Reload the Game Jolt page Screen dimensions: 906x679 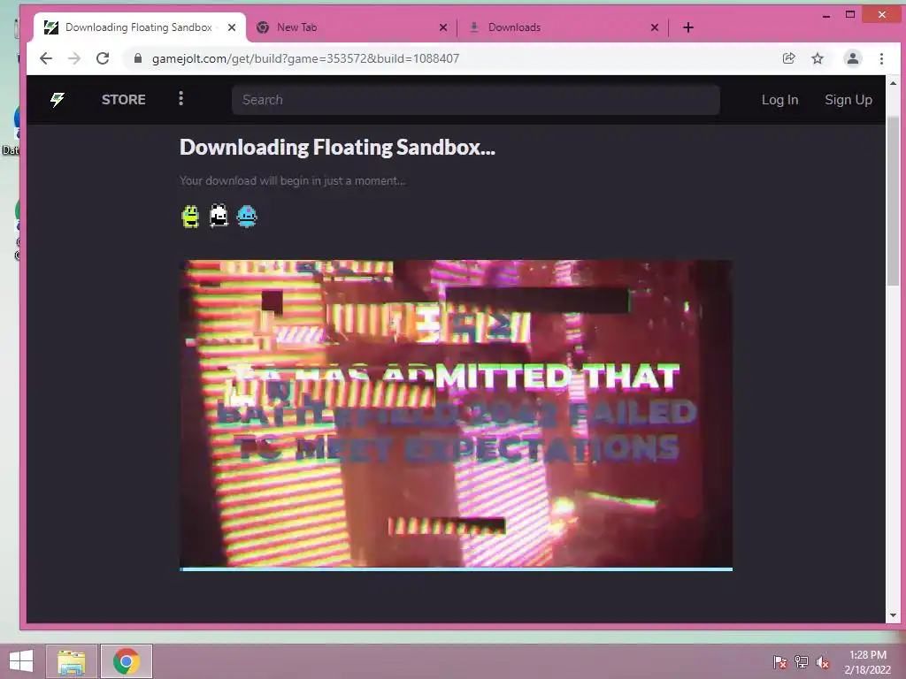tap(103, 58)
